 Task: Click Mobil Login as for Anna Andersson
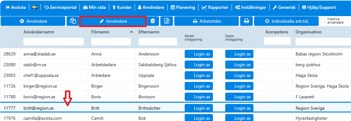tap(199, 54)
